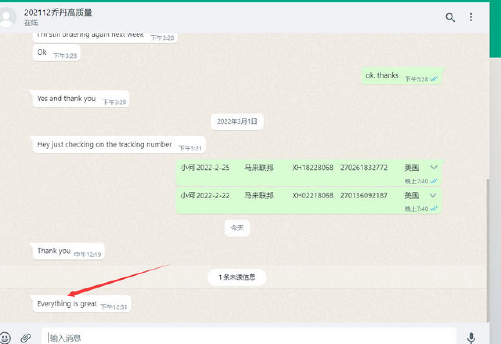
Task: Click the chat vertical scrollbar
Action: [x=487, y=251]
